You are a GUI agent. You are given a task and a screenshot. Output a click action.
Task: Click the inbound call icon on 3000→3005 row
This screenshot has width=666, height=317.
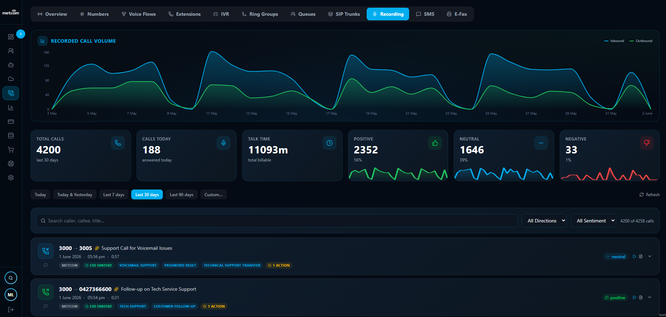click(46, 251)
